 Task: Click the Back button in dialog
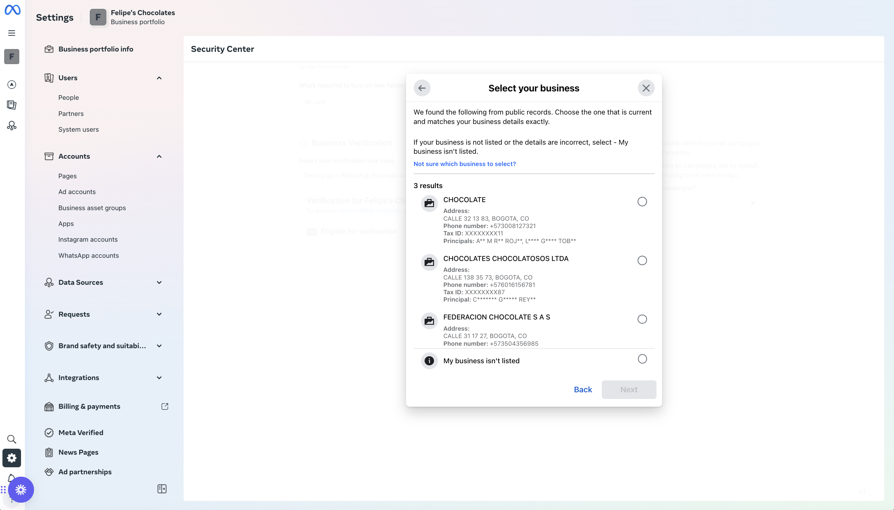pos(583,390)
